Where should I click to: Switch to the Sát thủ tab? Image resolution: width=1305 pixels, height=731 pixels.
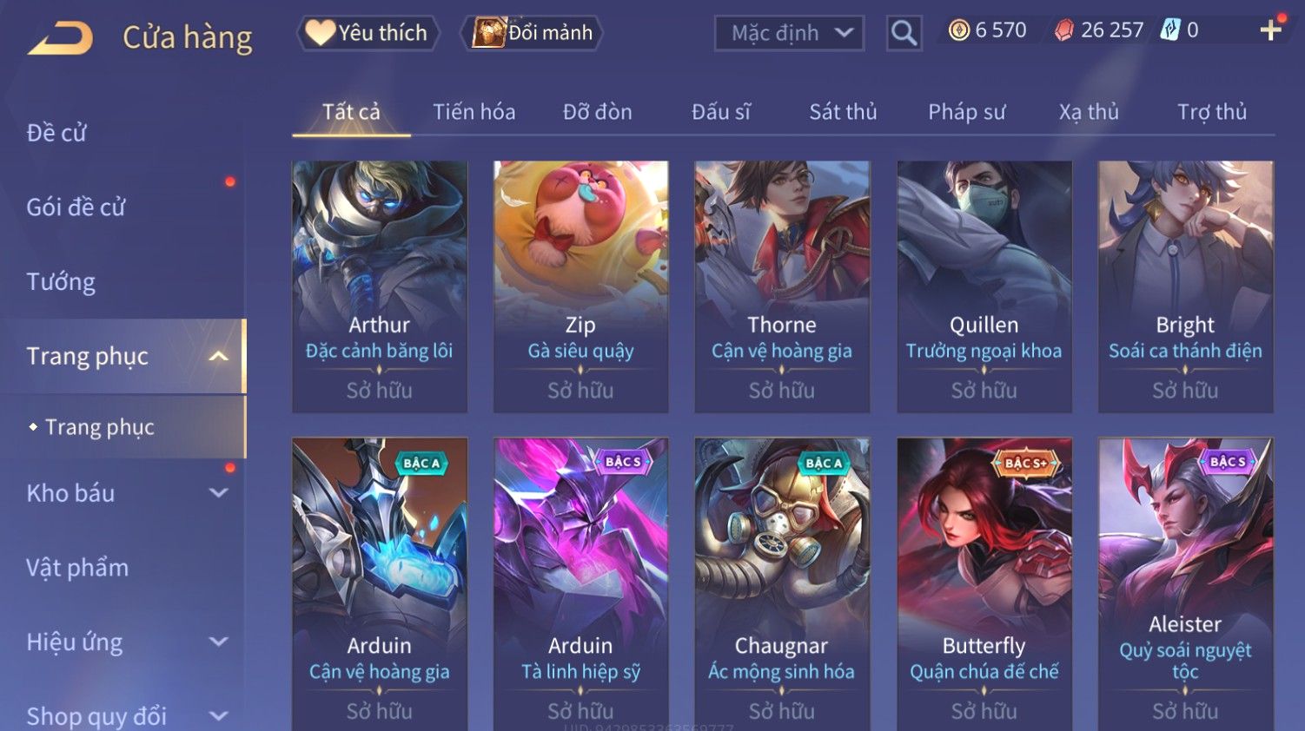843,112
